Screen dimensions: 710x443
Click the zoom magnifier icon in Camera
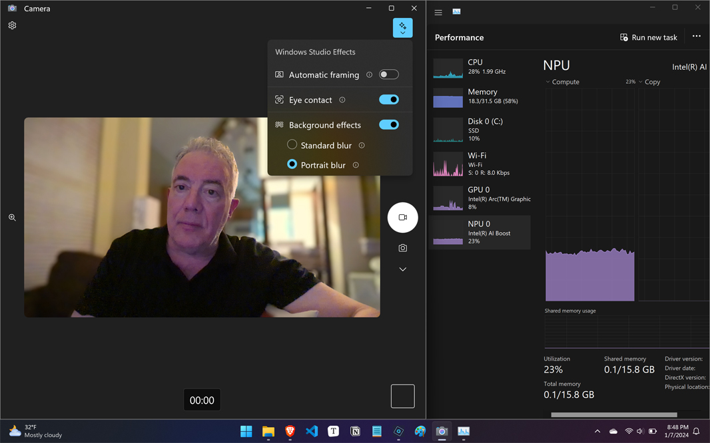[12, 218]
